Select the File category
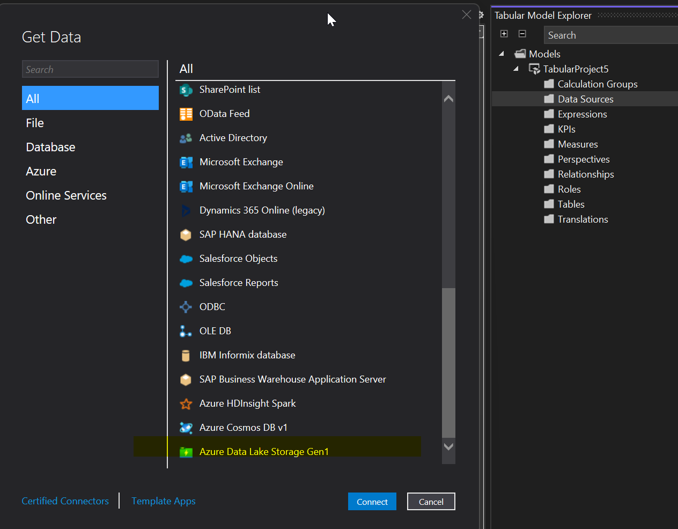The width and height of the screenshot is (678, 529). pos(90,123)
